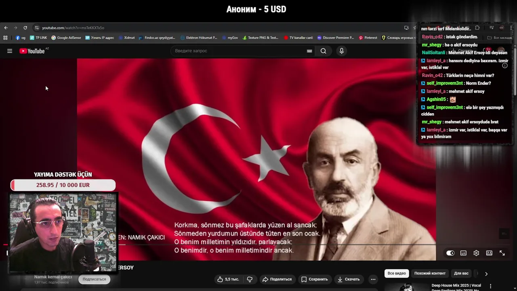517x291 pixels.
Task: Open the Deep House Mix 2025 thumbnail
Action: click(x=406, y=287)
